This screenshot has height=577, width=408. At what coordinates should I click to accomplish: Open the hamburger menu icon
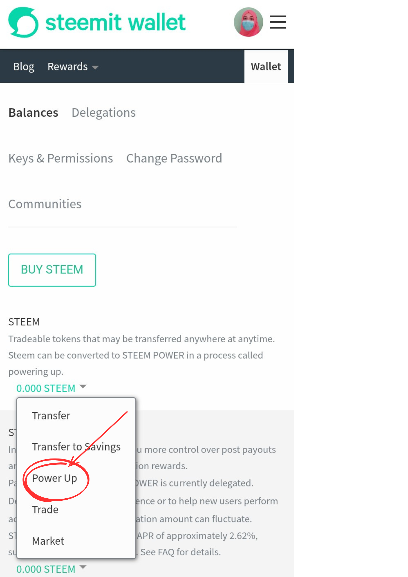click(x=278, y=22)
